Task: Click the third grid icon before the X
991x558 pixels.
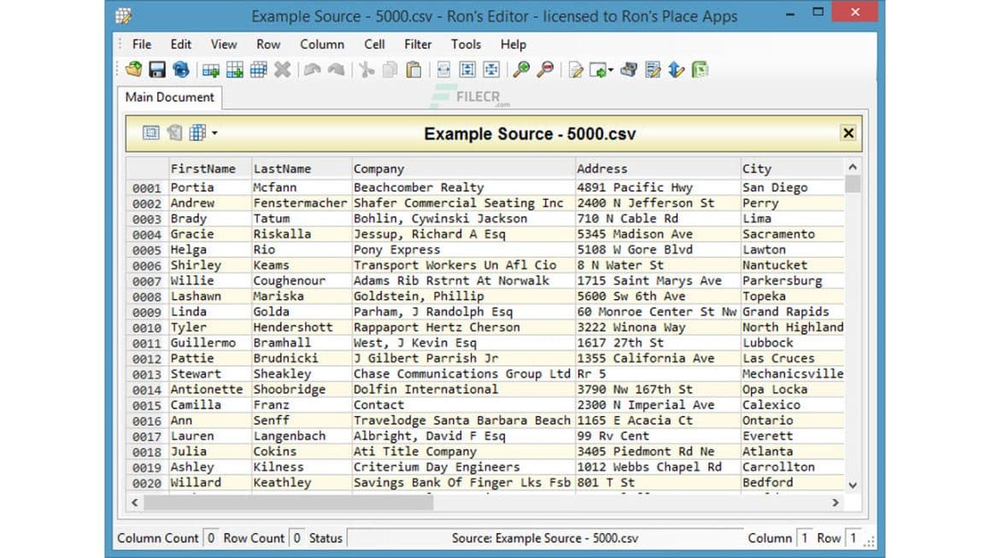Action: click(259, 69)
